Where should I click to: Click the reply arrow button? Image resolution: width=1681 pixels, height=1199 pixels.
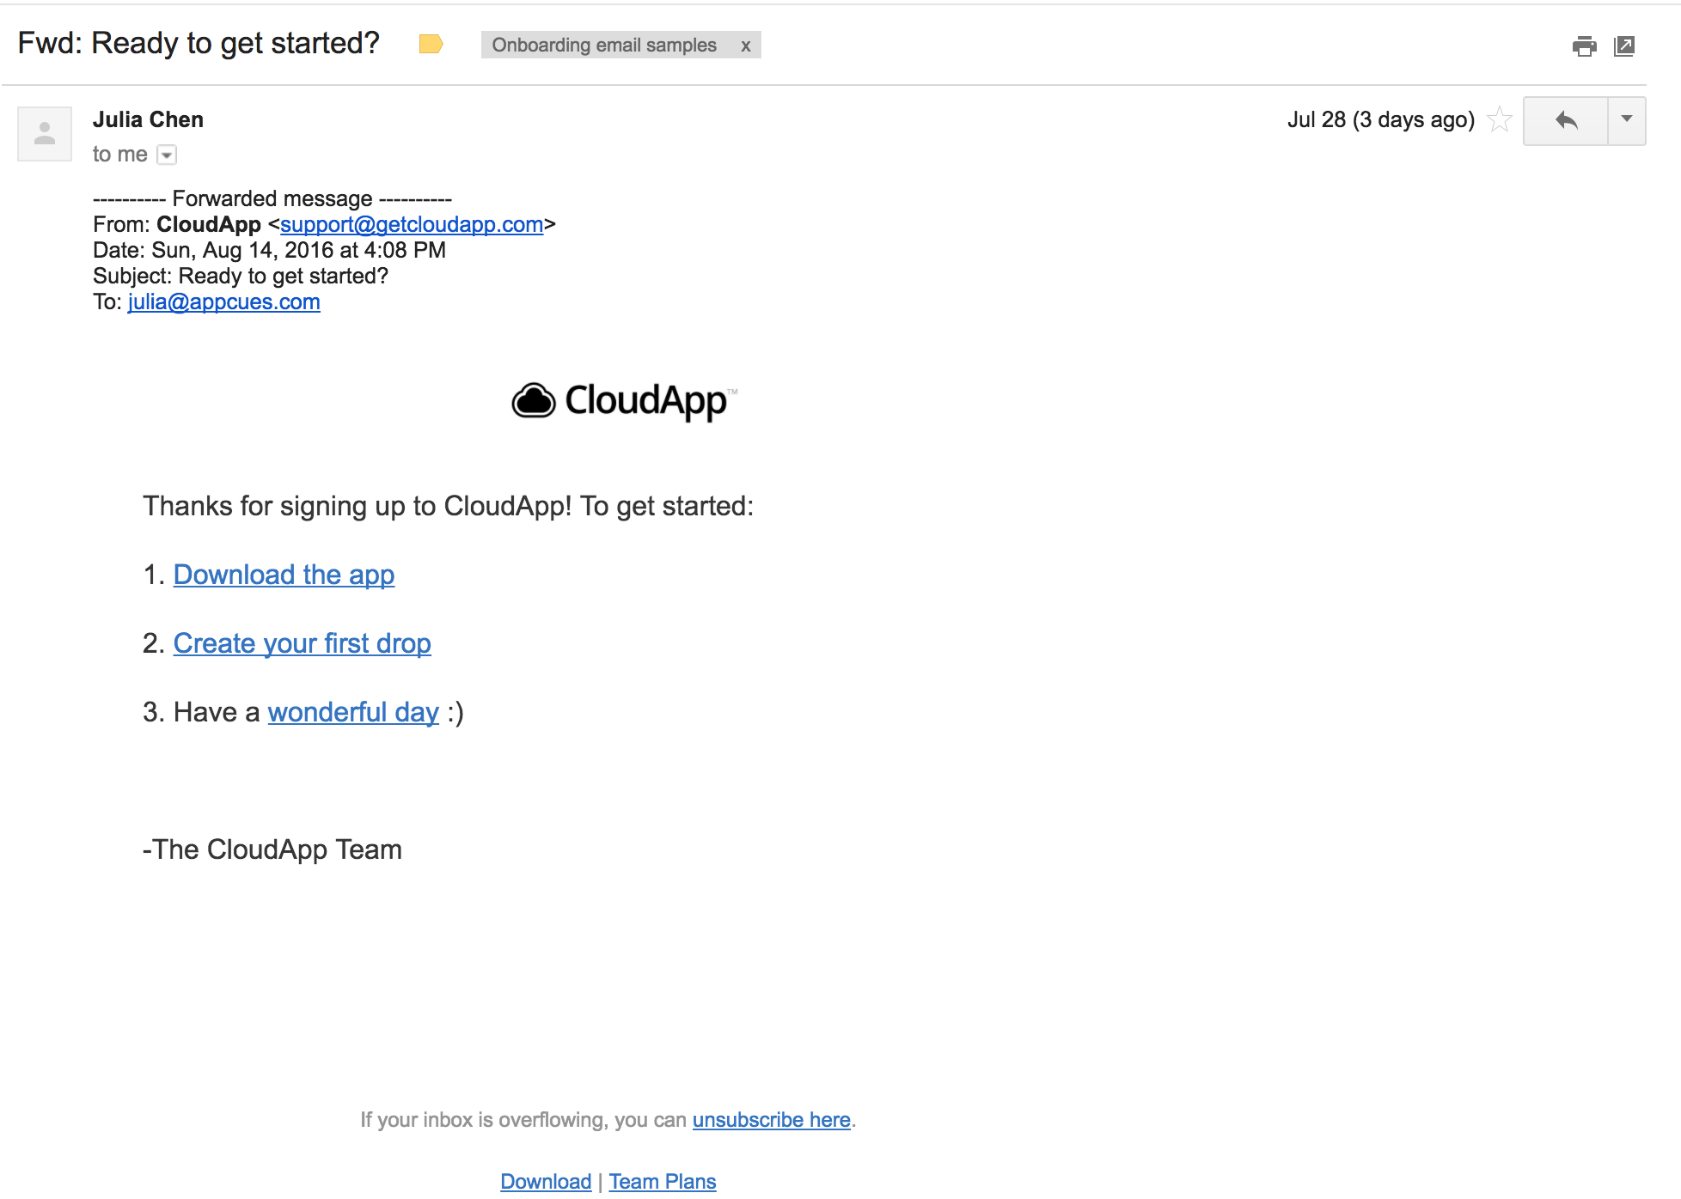[x=1565, y=120]
